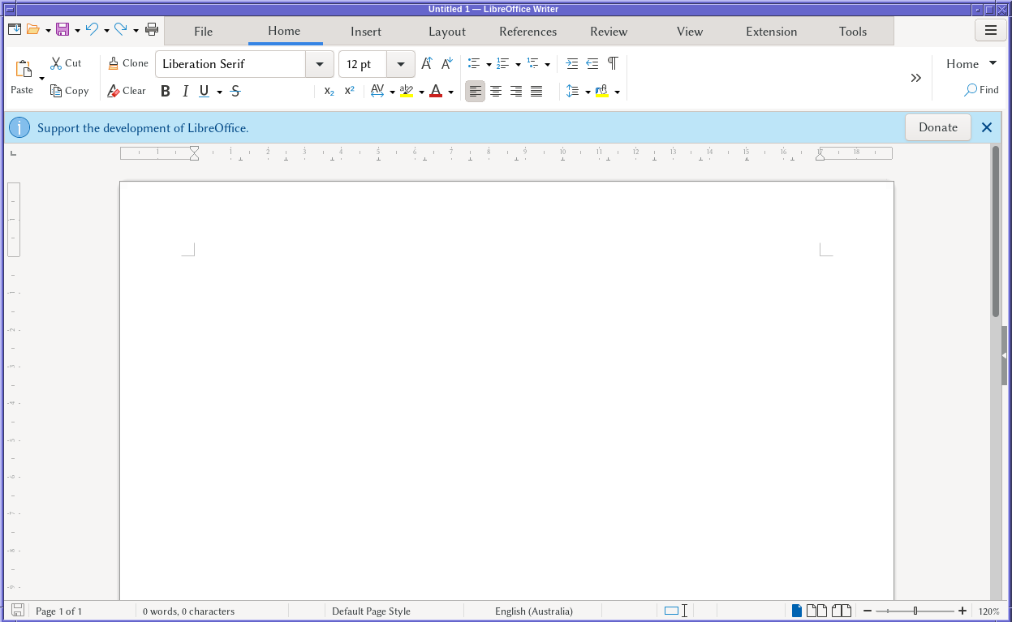Viewport: 1012px width, 622px height.
Task: Open the font name dropdown
Action: pyautogui.click(x=319, y=64)
